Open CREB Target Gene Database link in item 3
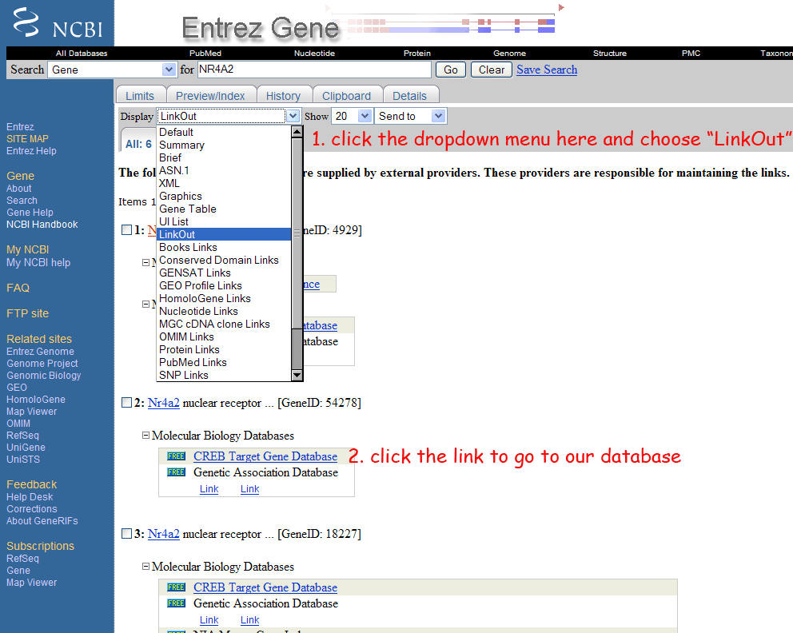793x633 pixels. pyautogui.click(x=265, y=587)
